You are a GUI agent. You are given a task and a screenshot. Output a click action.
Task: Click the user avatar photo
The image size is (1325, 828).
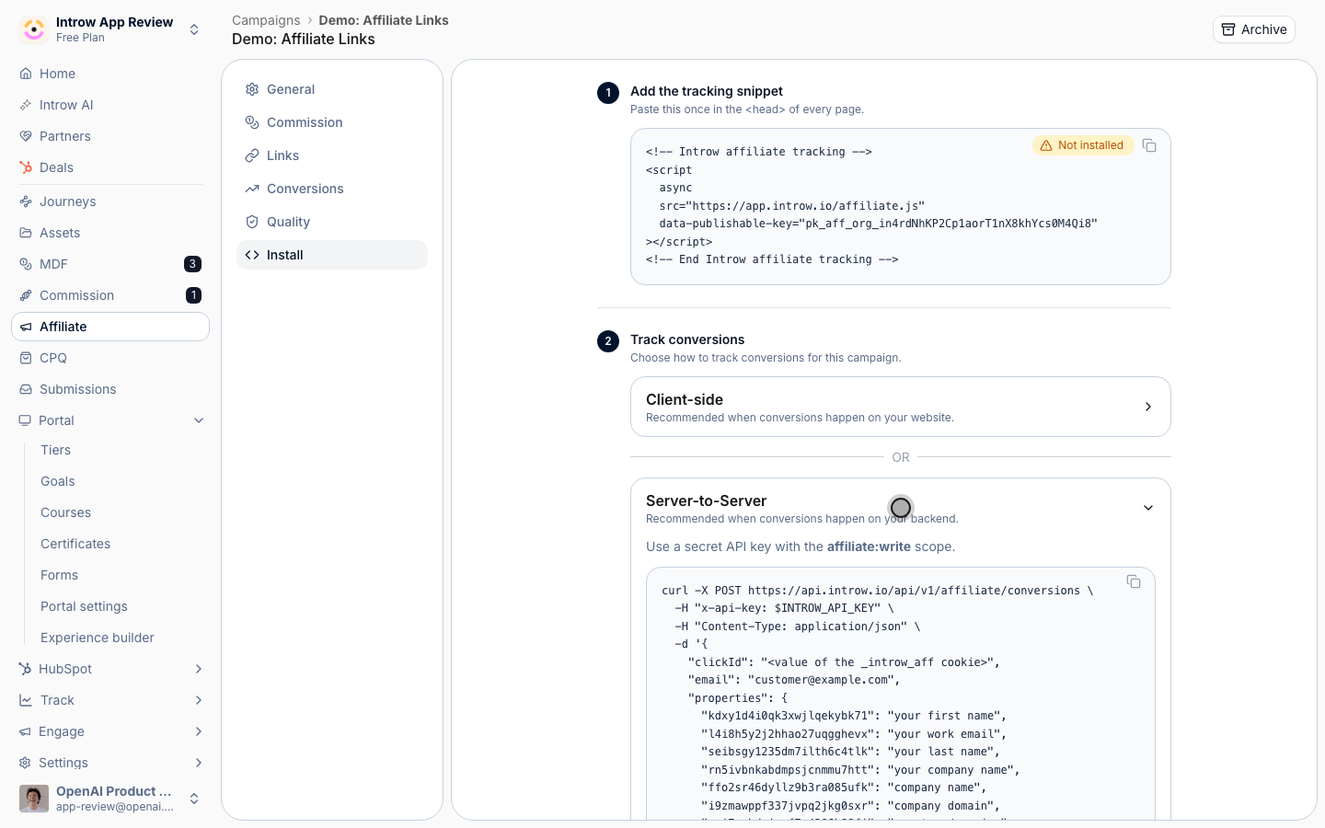click(x=34, y=799)
